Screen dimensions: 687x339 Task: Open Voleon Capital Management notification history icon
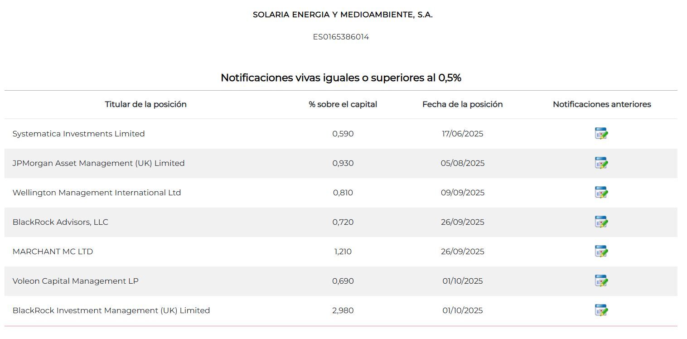tap(601, 281)
